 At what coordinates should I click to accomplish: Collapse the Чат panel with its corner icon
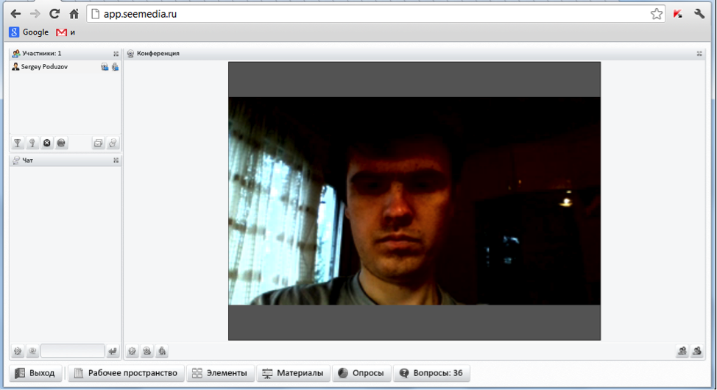click(x=116, y=160)
